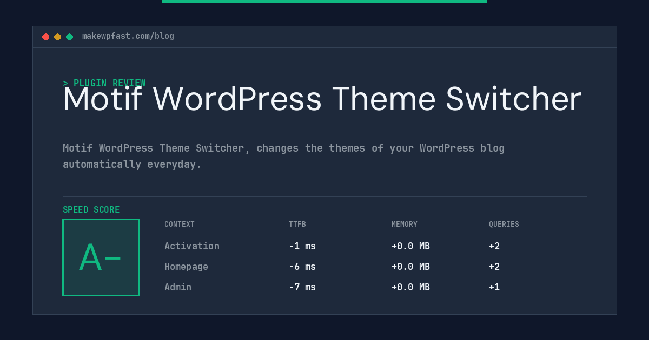Click the 'Homepage' row label
Image resolution: width=649 pixels, height=340 pixels.
point(186,267)
